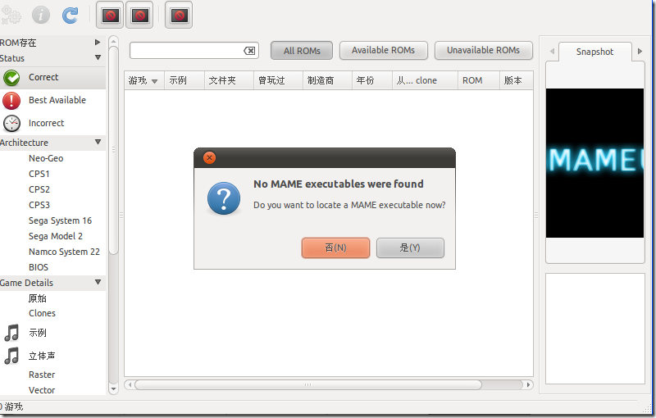656x418 pixels.
Task: Click the clear-text icon in search box
Action: [249, 51]
